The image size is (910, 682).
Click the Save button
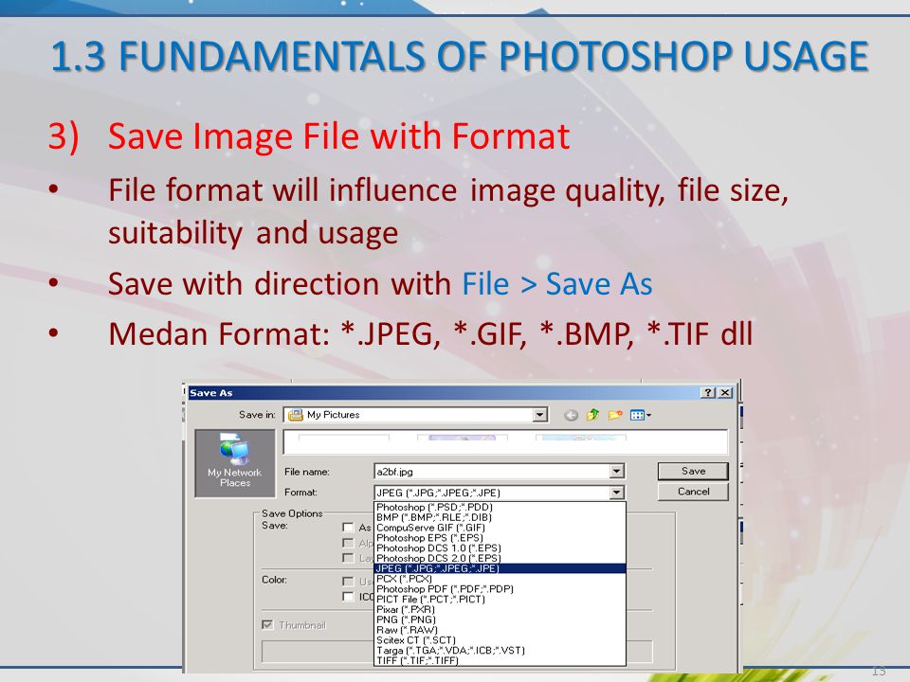[x=693, y=471]
